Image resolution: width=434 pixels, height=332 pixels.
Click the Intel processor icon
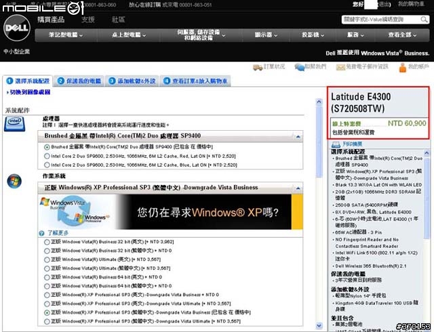coord(15,124)
